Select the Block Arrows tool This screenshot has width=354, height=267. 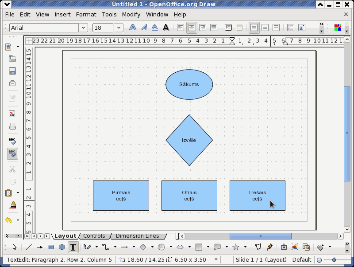click(x=180, y=247)
